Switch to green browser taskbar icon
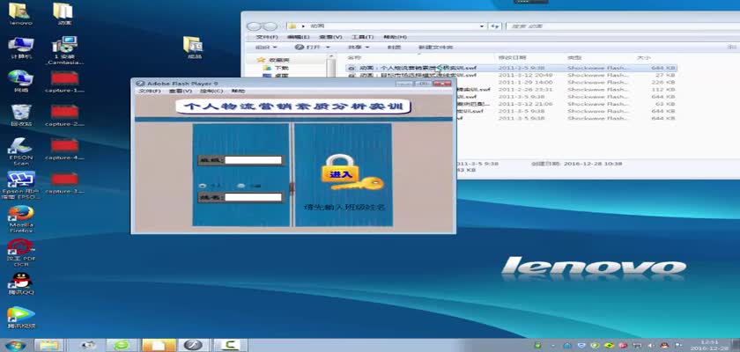Screen dimensions: 740x352 122,345
